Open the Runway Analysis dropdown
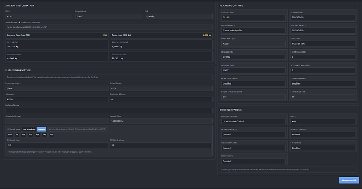The height and width of the screenshot is (189, 362). tap(323, 134)
